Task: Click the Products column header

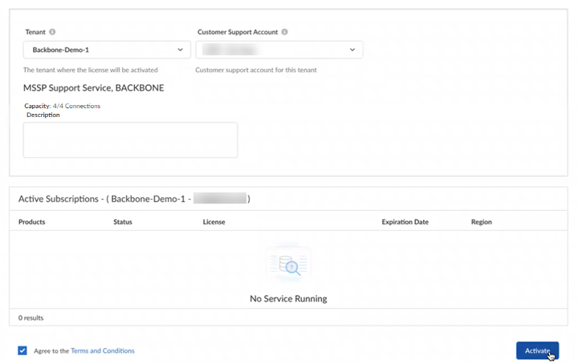Action: click(x=31, y=222)
